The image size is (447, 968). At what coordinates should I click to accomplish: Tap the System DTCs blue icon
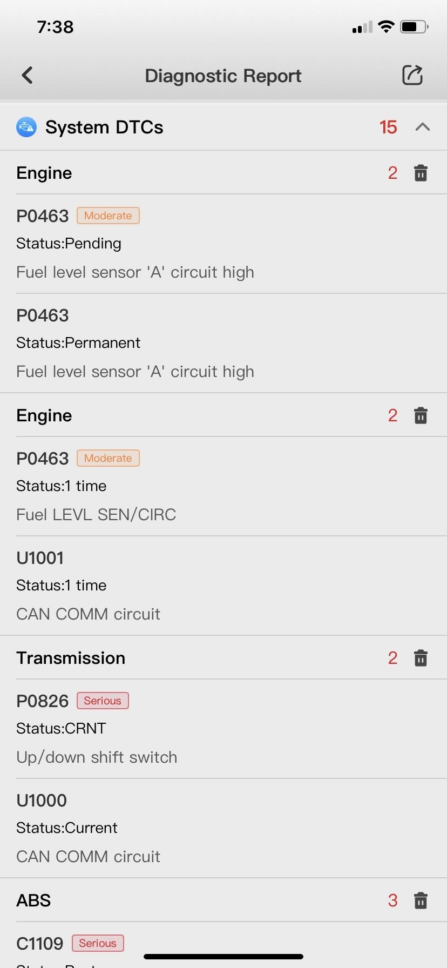click(26, 127)
